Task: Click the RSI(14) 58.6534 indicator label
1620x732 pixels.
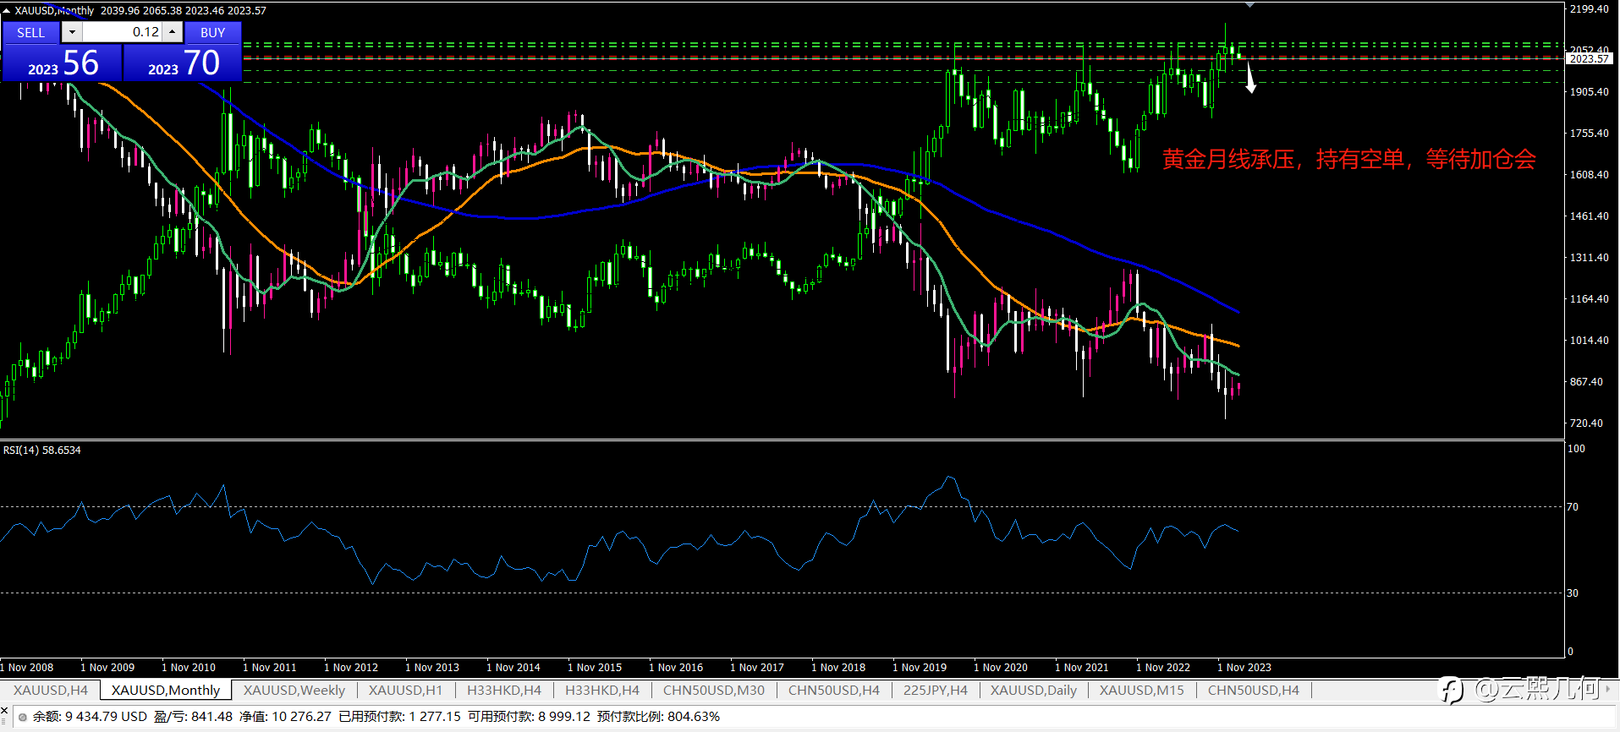Action: click(42, 451)
